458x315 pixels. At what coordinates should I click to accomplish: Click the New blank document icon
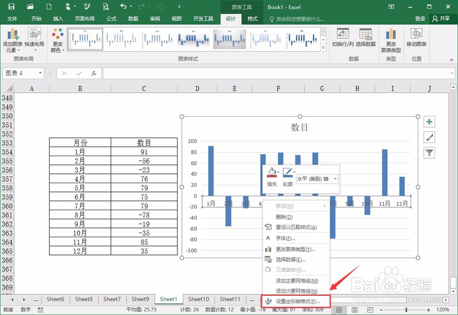coord(49,6)
